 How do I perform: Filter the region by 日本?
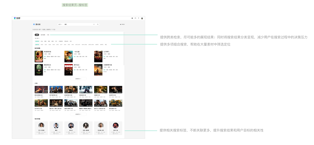56,41
